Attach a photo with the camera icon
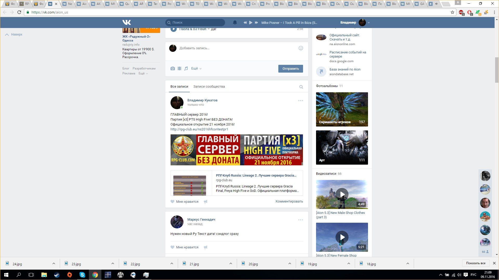Screen dimensions: 499x280 pos(173,68)
